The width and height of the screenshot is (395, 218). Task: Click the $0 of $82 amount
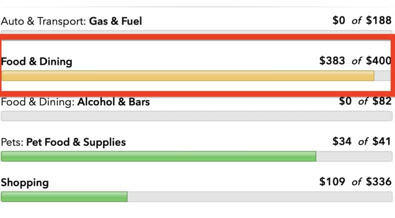(365, 101)
